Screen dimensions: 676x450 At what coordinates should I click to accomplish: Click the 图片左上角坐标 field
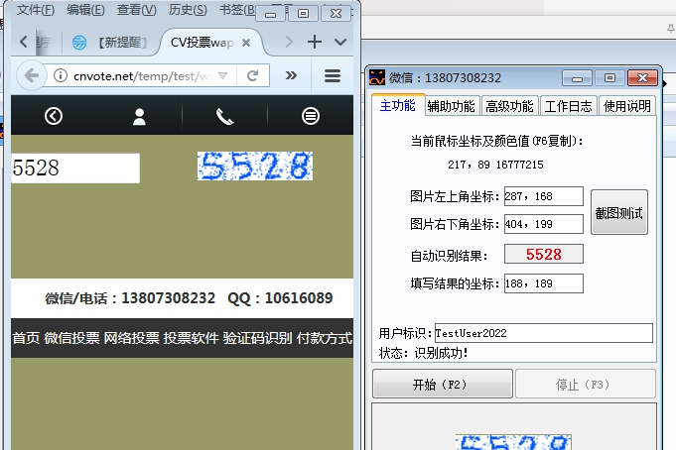click(544, 196)
